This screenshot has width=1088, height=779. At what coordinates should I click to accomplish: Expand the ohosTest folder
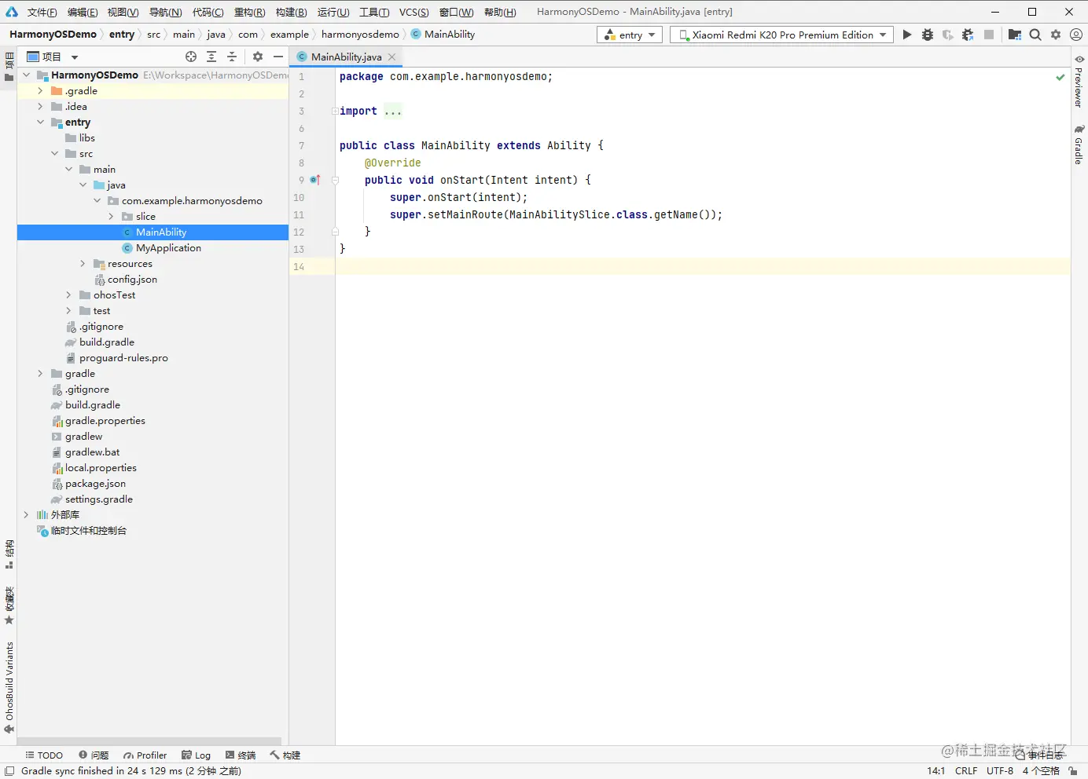click(x=69, y=295)
